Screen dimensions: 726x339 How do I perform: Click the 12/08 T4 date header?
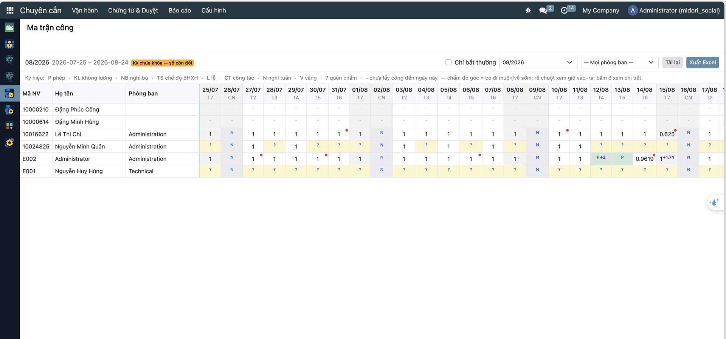601,93
